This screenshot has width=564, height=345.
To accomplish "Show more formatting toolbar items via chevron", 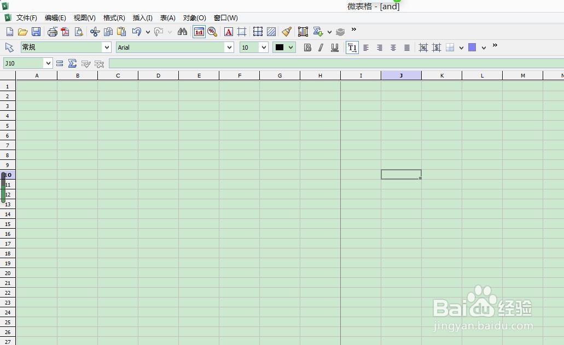I will coord(495,45).
